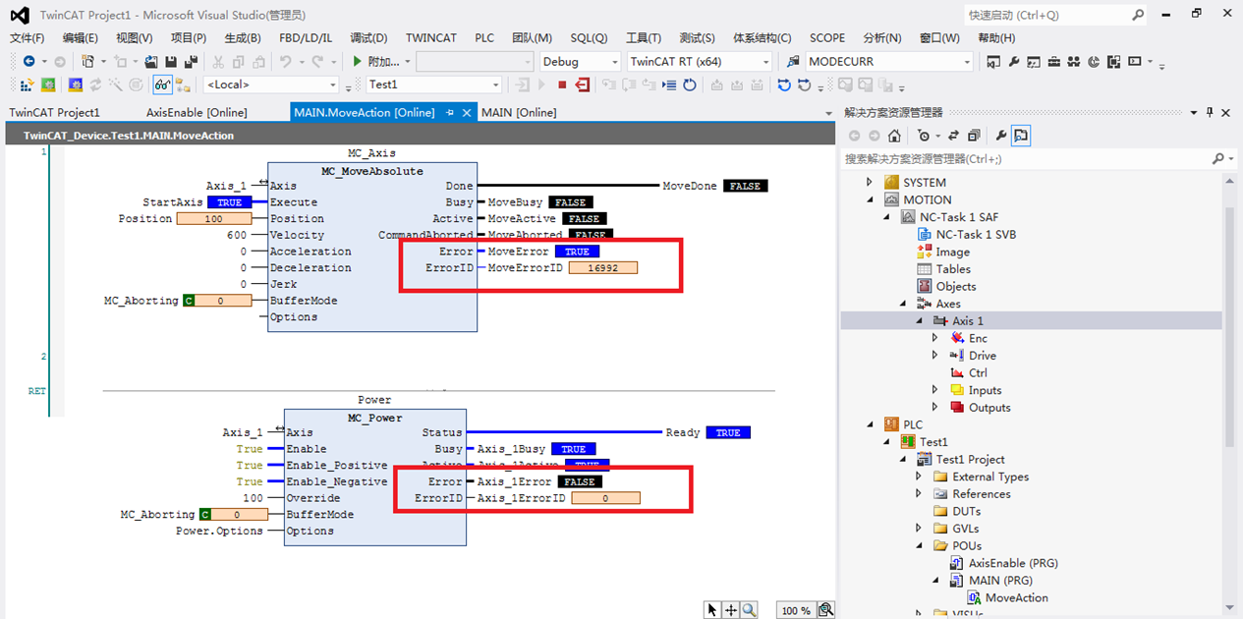Click the circular blue Reset icon in toolbar
Image resolution: width=1243 pixels, height=619 pixels.
[690, 84]
